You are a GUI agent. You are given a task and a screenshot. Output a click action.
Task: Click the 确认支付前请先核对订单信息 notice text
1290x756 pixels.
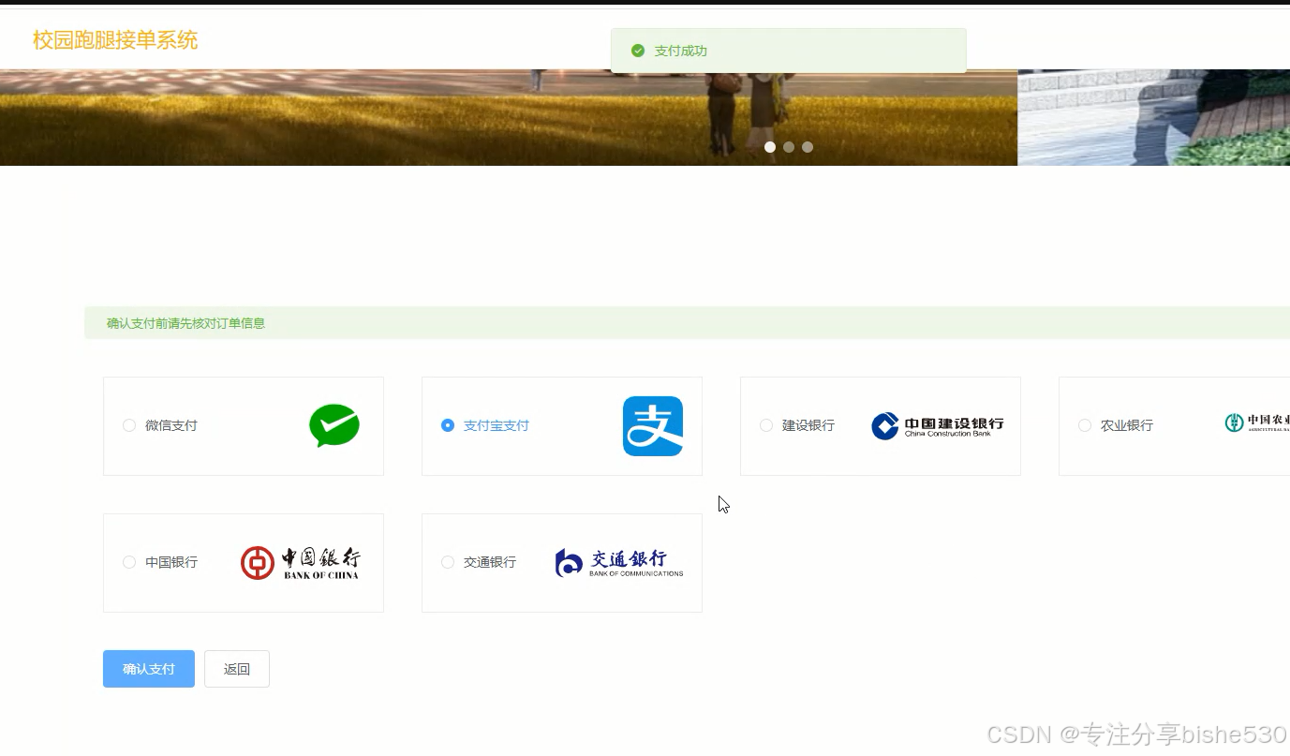185,323
